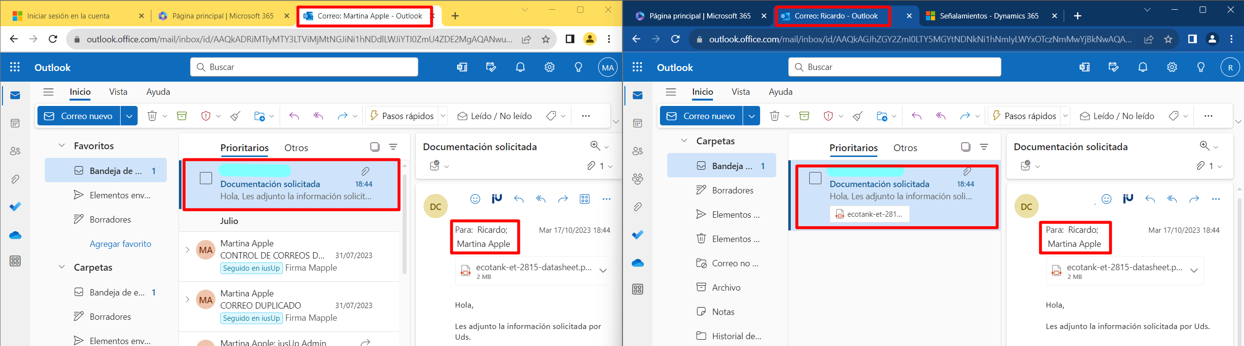This screenshot has height=346, width=1244.
Task: Click archive box icon in Ricardo's toolbar
Action: [804, 116]
